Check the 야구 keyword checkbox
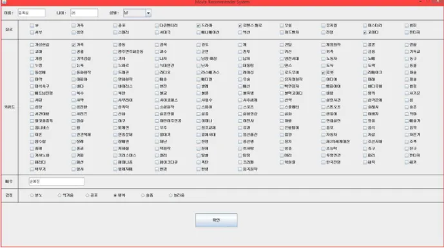The width and height of the screenshot is (444, 248). (115, 121)
